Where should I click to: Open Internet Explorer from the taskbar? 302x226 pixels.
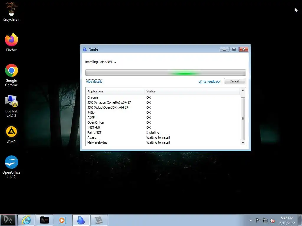[26, 220]
